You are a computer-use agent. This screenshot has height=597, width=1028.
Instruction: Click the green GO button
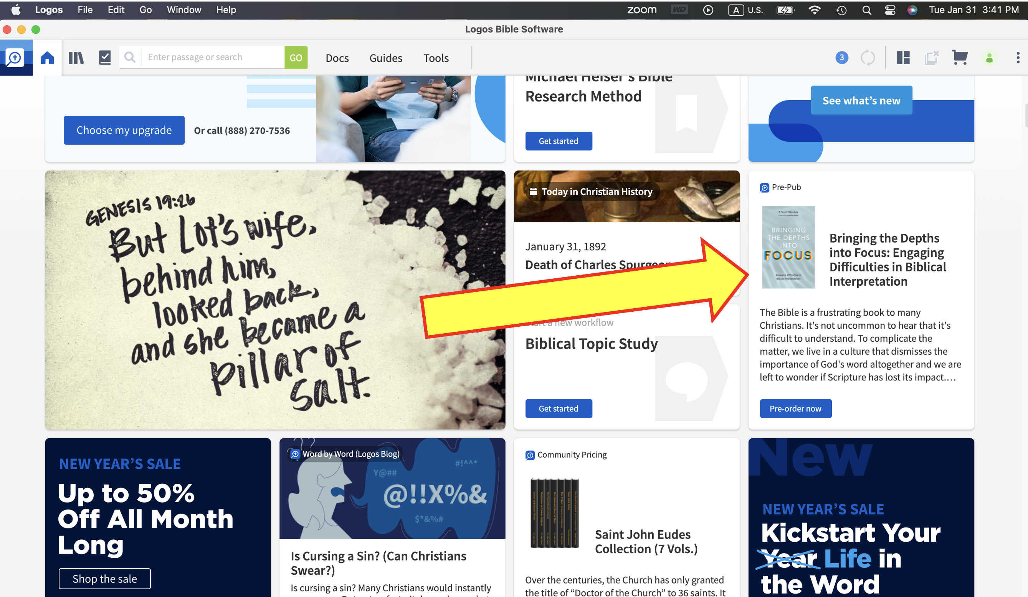pos(296,58)
